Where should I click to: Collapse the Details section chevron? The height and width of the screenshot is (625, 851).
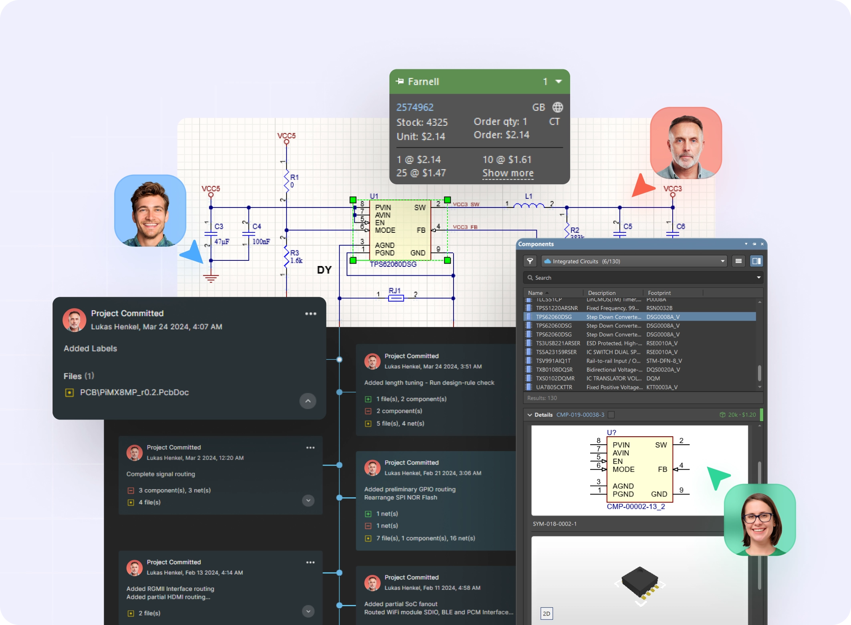point(530,415)
